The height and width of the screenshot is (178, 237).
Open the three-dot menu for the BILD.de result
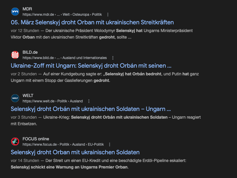click(113, 58)
